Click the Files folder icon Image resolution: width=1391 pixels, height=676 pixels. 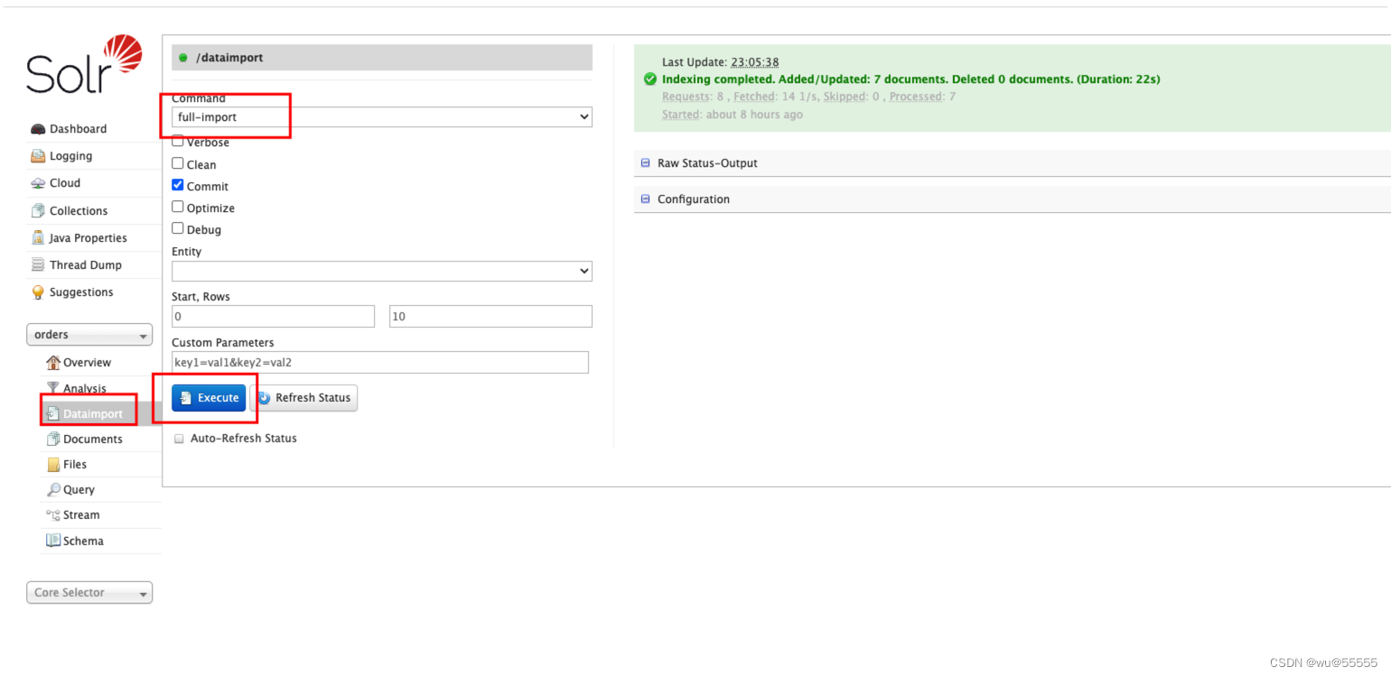(x=53, y=464)
